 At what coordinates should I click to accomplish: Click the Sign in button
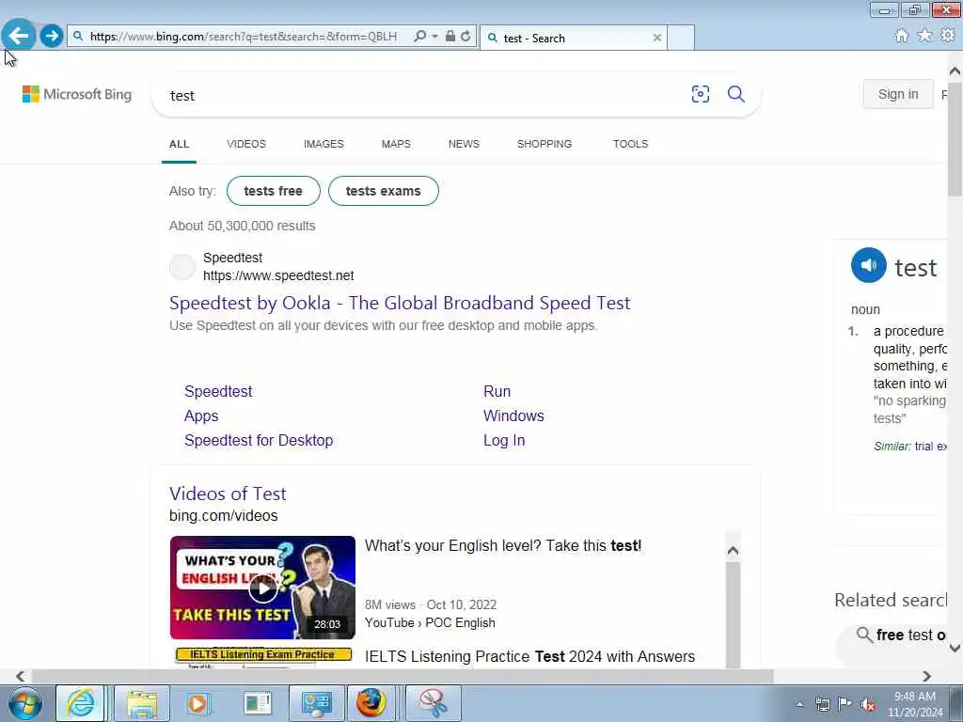click(x=898, y=94)
